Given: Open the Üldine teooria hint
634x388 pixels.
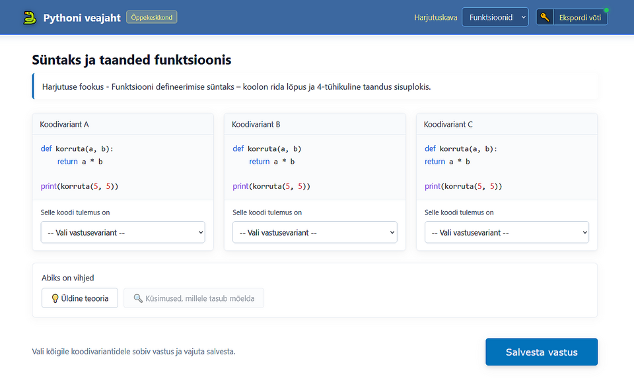Looking at the screenshot, I should point(80,298).
